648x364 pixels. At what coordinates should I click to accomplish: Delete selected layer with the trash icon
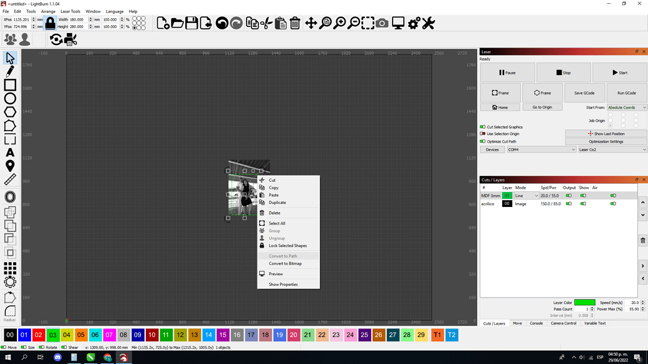pyautogui.click(x=642, y=241)
